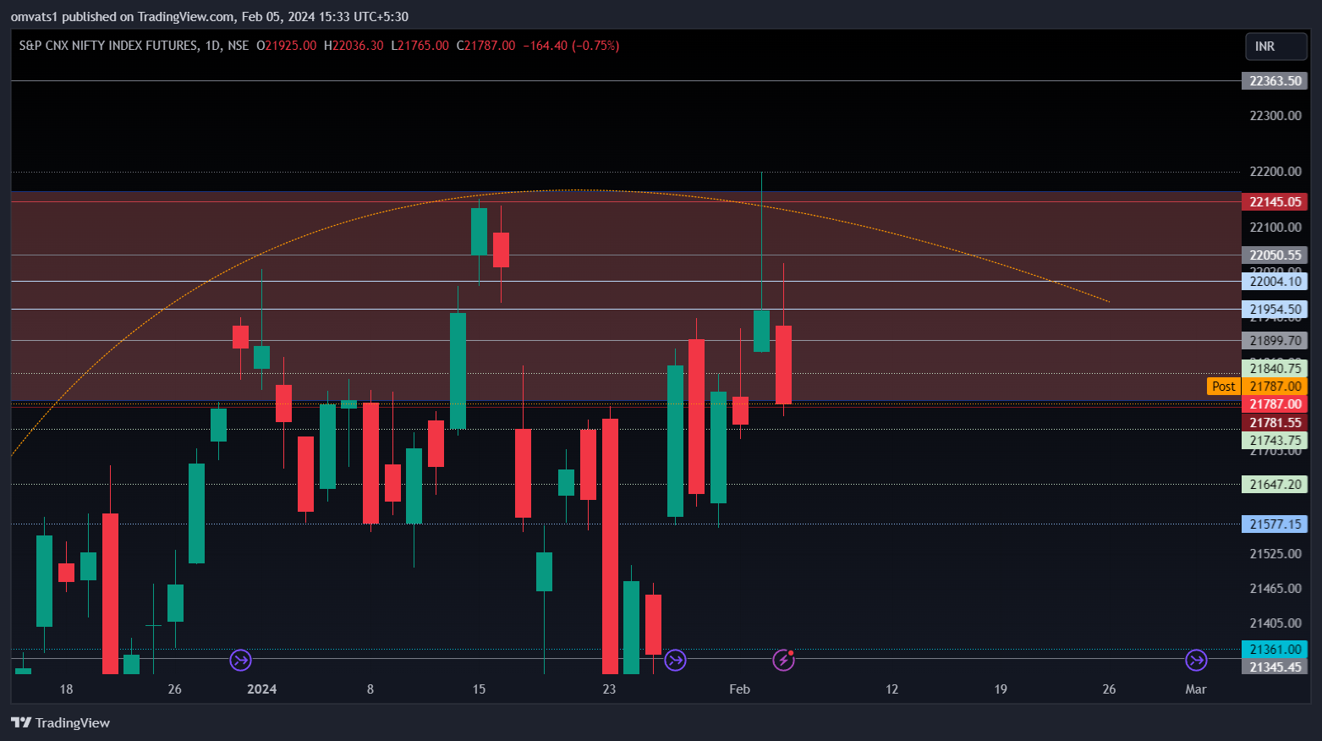Select the 21743.75 price label
Image resolution: width=1322 pixels, height=741 pixels.
click(x=1275, y=441)
